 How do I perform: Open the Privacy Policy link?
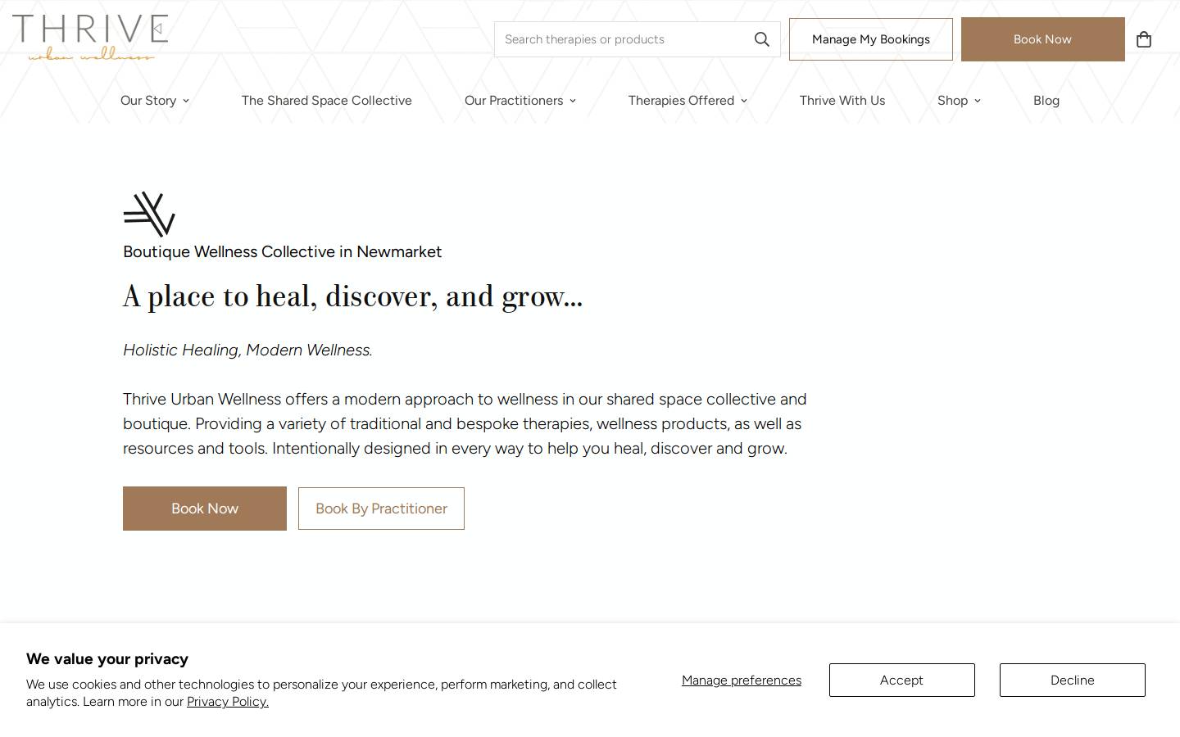(x=228, y=702)
